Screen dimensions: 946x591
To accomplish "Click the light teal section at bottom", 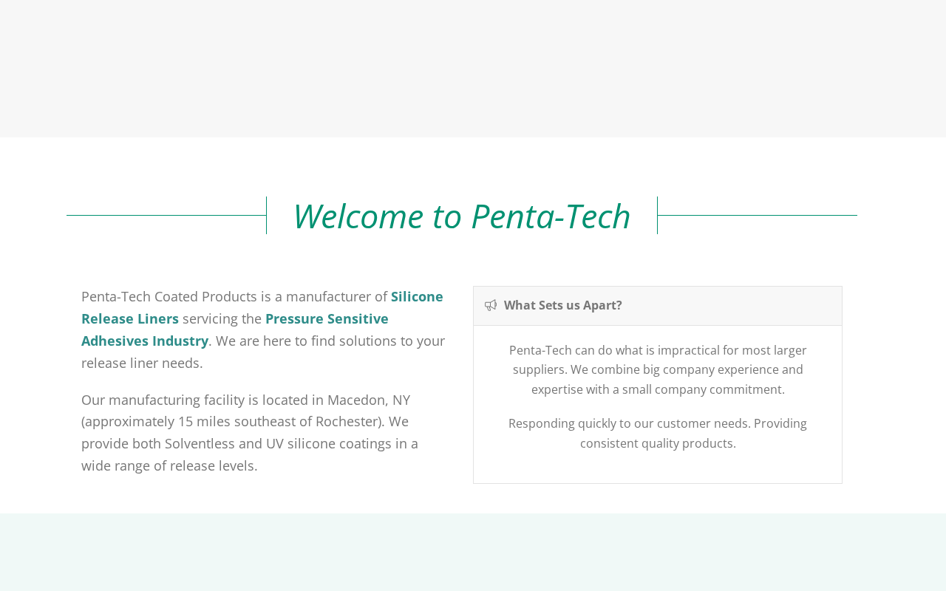I will click(x=473, y=552).
